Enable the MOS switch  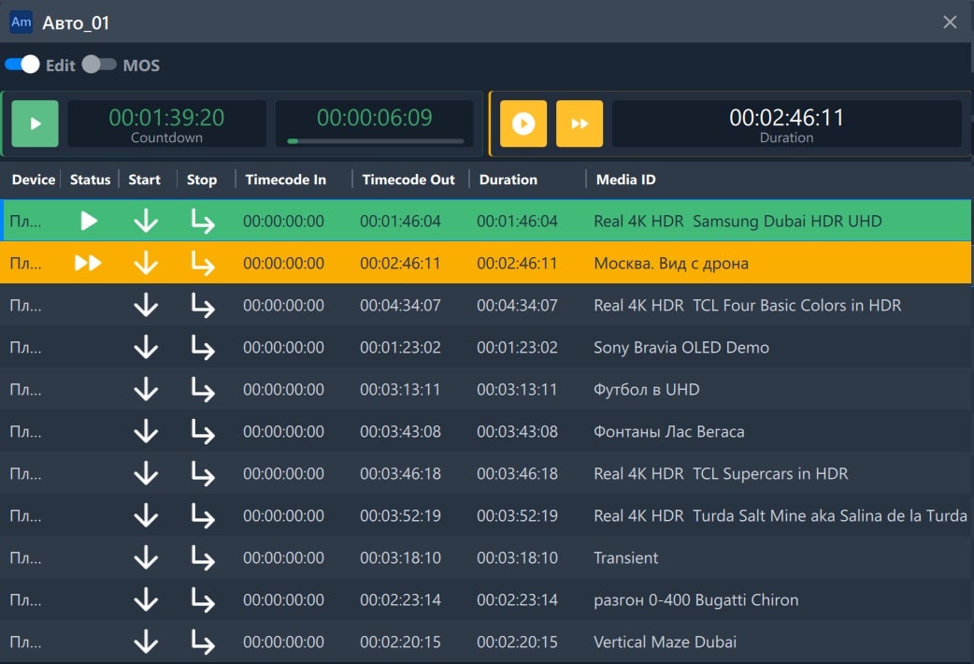point(99,65)
